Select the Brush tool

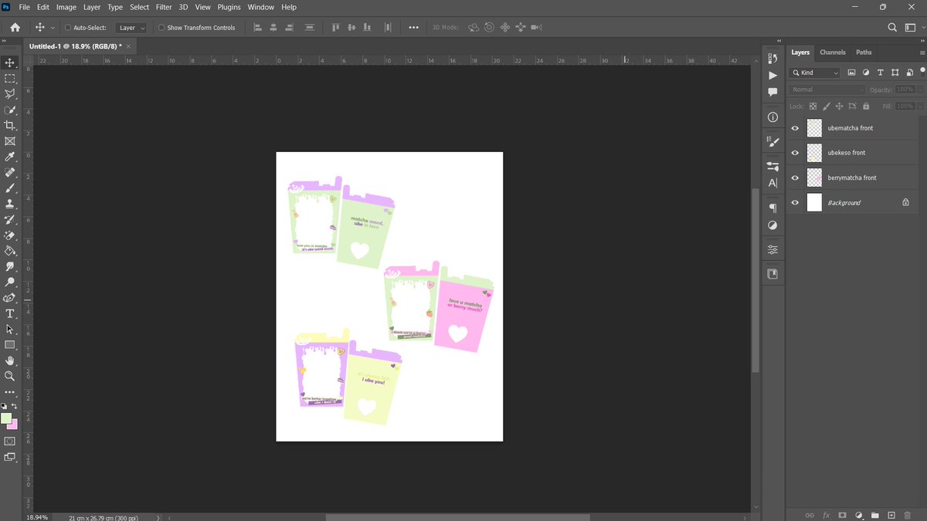10,188
